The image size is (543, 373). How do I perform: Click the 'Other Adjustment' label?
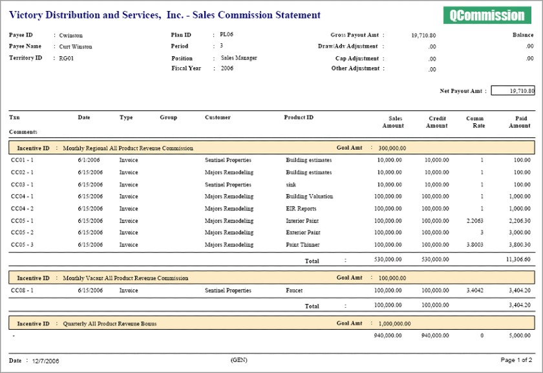pos(356,68)
